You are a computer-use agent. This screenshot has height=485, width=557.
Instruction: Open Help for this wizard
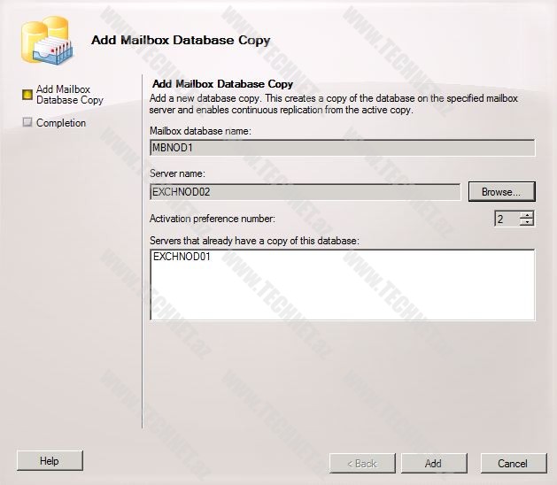(x=50, y=461)
